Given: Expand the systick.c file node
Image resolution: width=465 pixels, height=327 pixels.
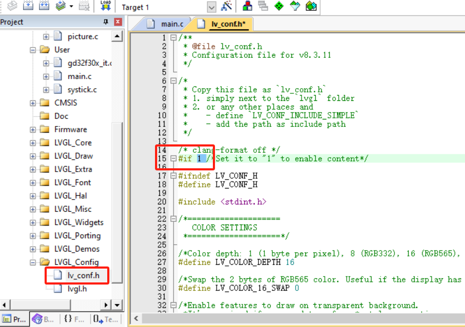Looking at the screenshot, I should 46,90.
